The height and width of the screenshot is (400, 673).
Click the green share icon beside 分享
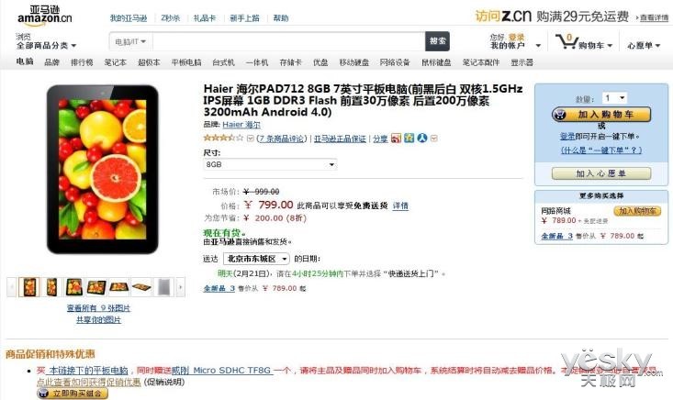409,138
